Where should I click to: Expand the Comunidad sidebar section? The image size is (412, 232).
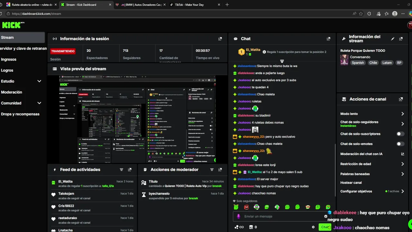point(39,103)
